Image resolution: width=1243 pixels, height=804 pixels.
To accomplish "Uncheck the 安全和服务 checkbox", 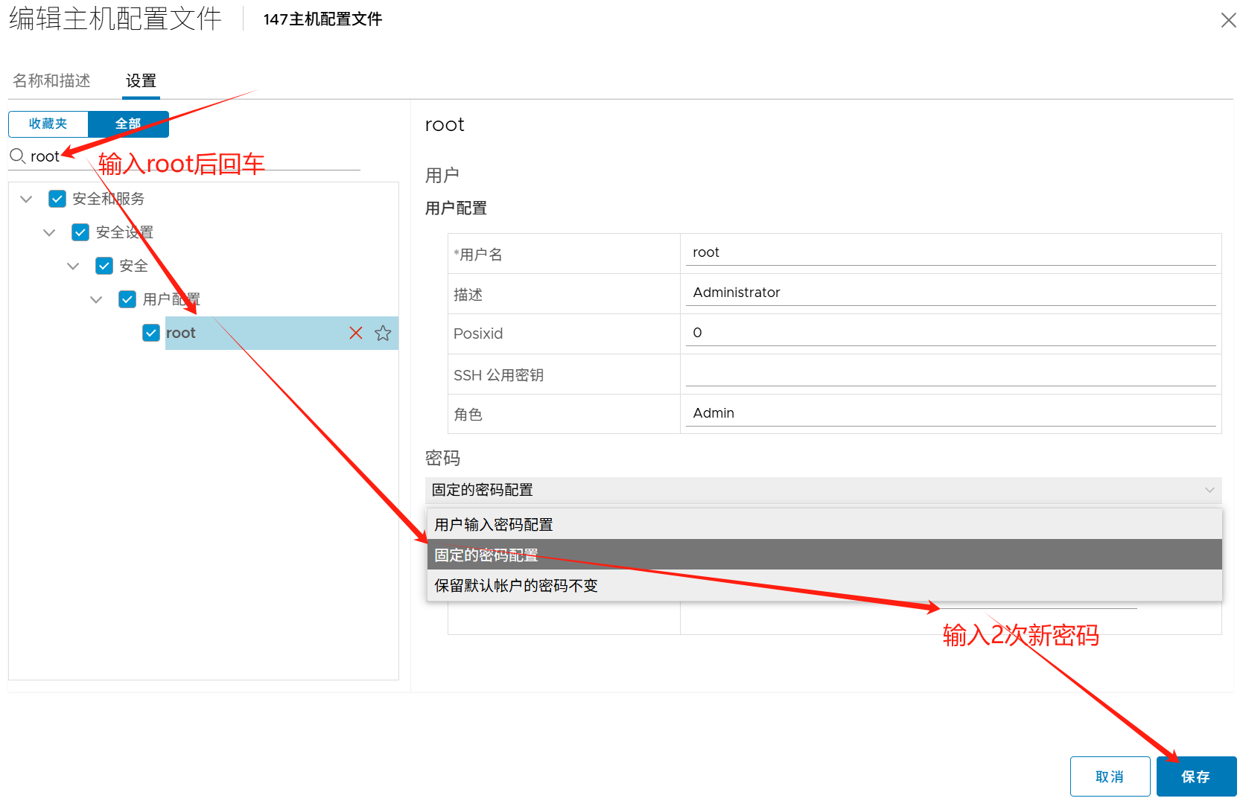I will [57, 199].
